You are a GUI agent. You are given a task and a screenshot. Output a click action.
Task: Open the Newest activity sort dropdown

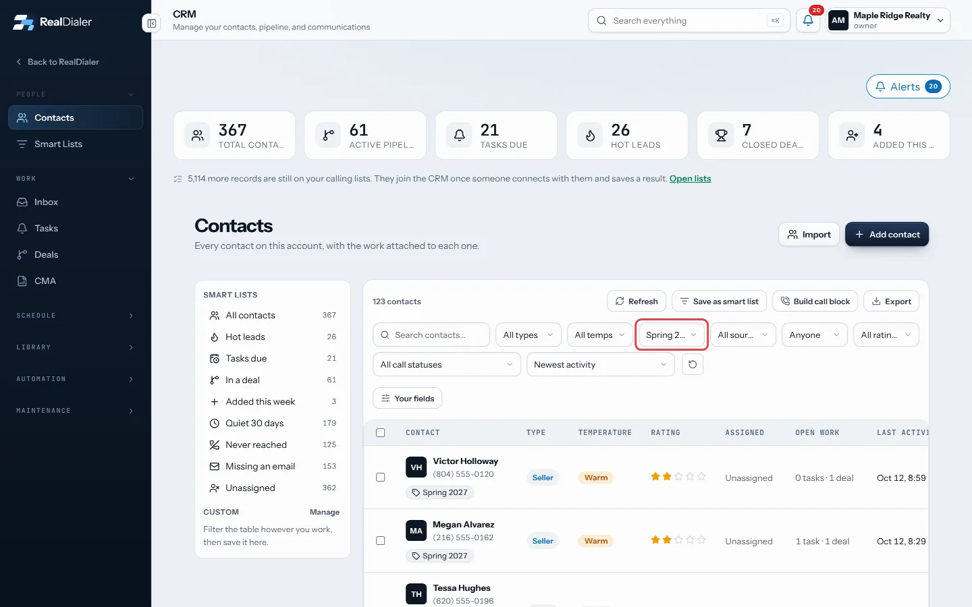tap(601, 365)
